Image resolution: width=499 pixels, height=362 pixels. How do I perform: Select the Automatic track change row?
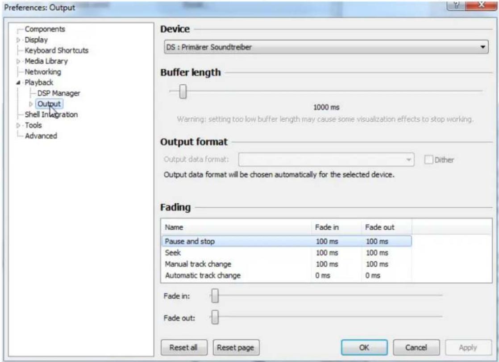tap(287, 276)
